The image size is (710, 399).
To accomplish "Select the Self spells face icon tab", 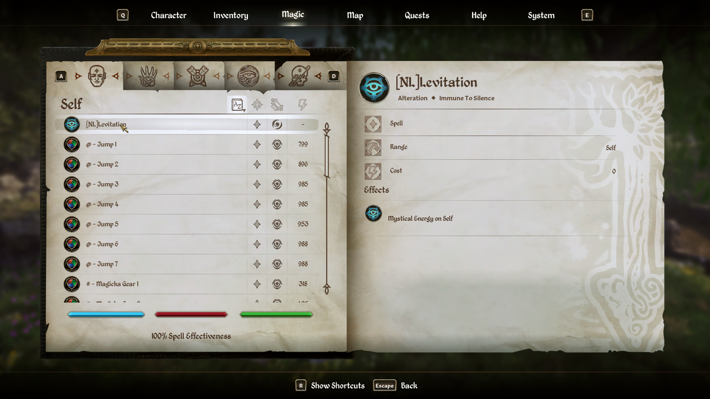I will coord(97,76).
